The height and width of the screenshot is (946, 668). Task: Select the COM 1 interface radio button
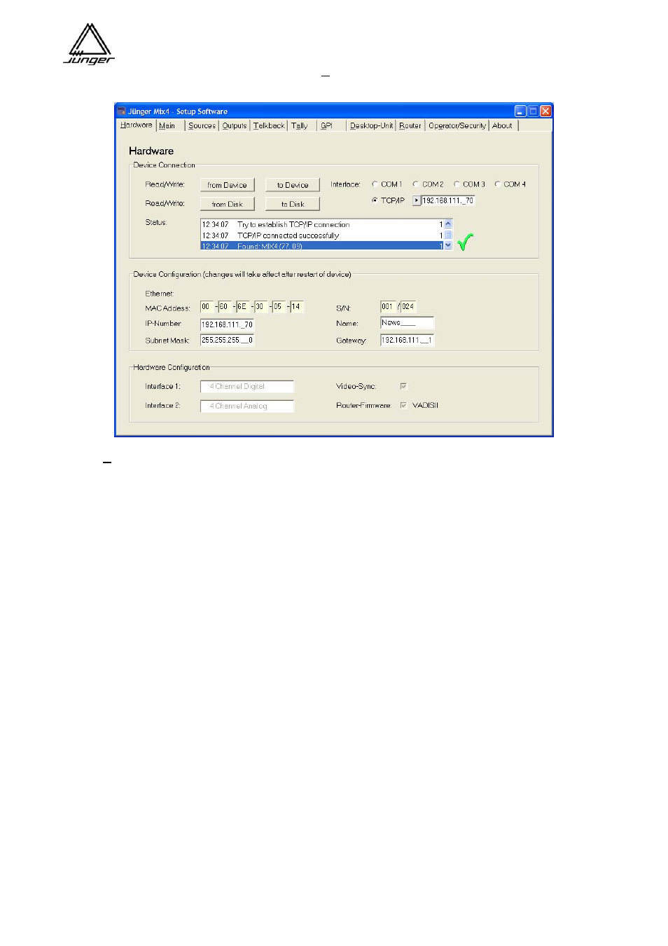click(375, 184)
